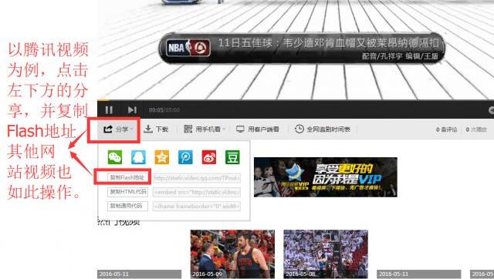The height and width of the screenshot is (279, 494).
Task: Open the VIP advertisement banner
Action: [x=326, y=177]
